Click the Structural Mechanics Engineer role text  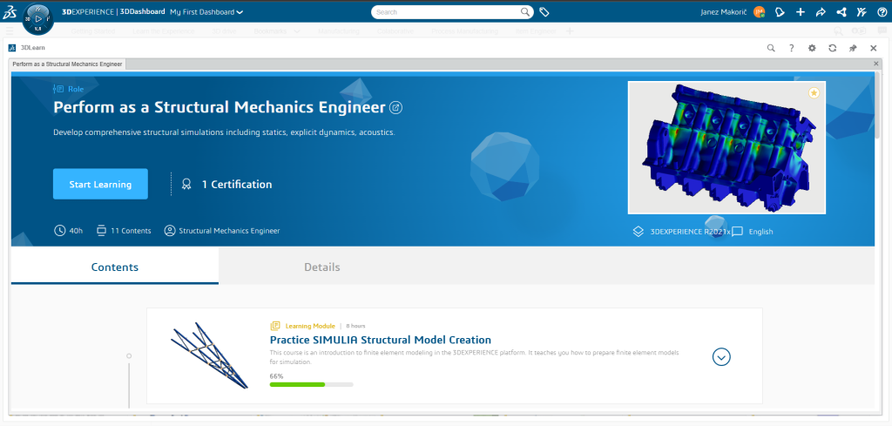pos(229,231)
